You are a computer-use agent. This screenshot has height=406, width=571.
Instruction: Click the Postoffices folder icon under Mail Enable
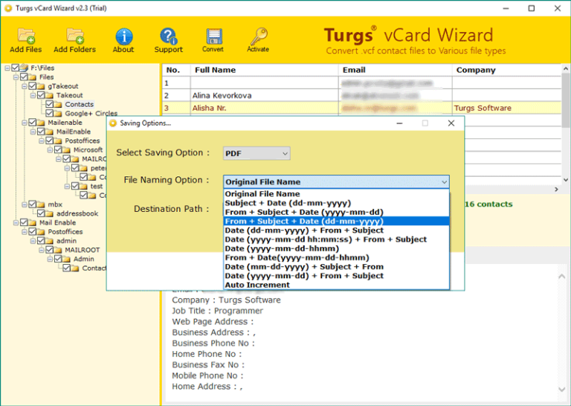(x=41, y=232)
